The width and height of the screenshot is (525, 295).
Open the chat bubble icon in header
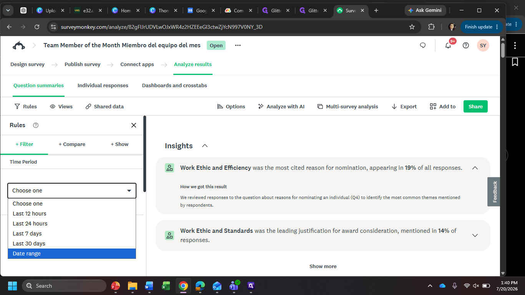pyautogui.click(x=423, y=45)
